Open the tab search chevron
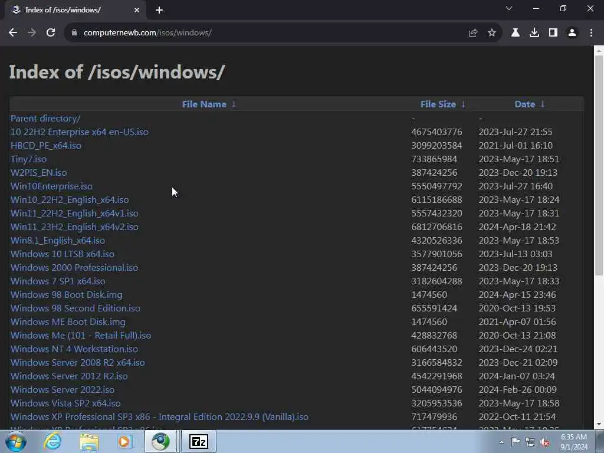The width and height of the screenshot is (604, 453). 509,8
